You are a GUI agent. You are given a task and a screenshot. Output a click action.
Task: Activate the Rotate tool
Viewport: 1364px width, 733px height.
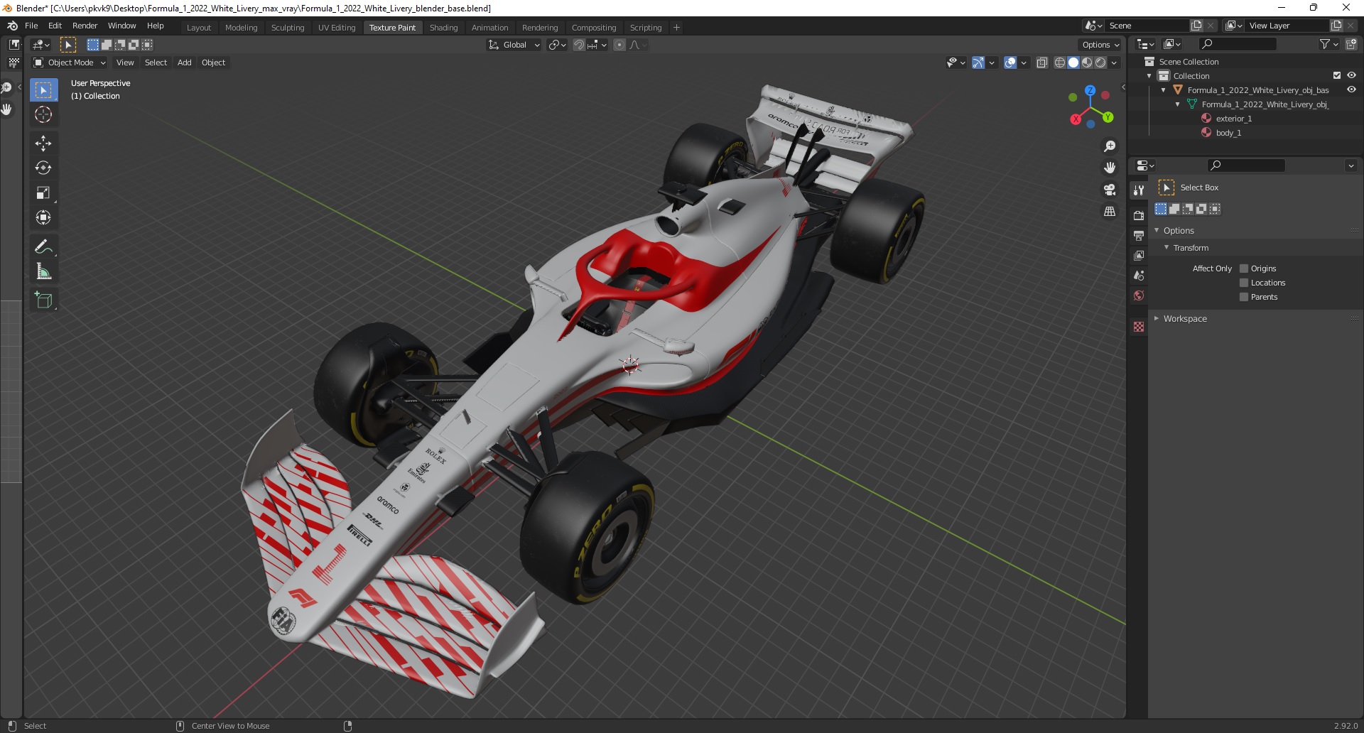tap(43, 168)
